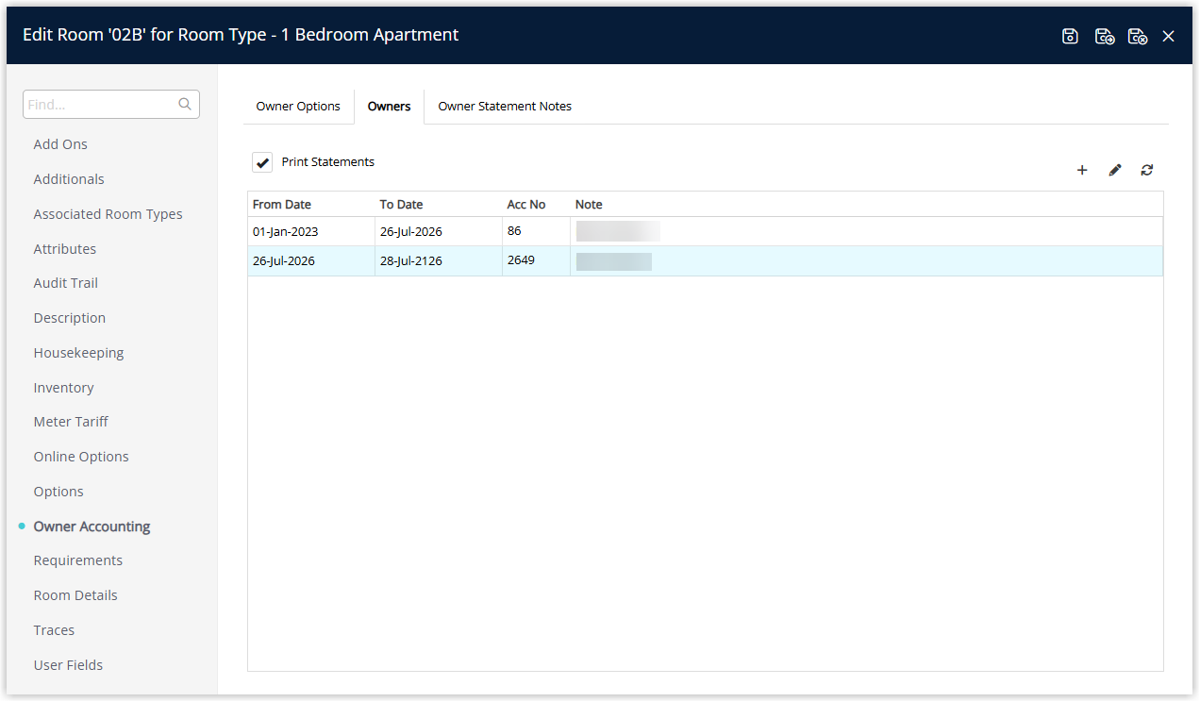Viewport: 1200px width, 702px height.
Task: Close the Edit Room dialog
Action: click(x=1169, y=36)
